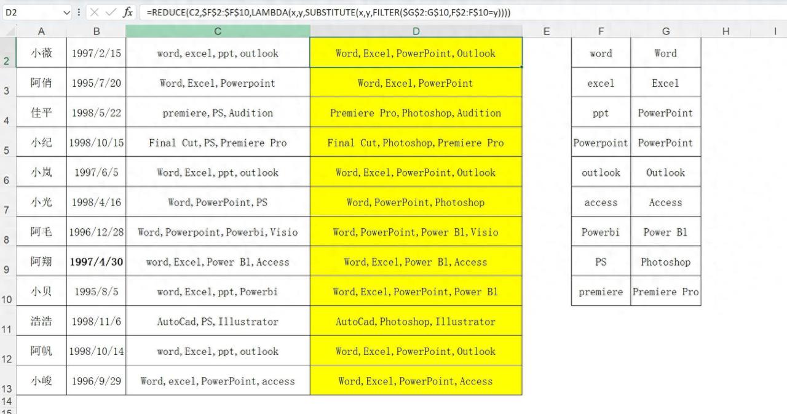The image size is (787, 414).
Task: Select the name cell 阿毛
Action: (x=41, y=232)
